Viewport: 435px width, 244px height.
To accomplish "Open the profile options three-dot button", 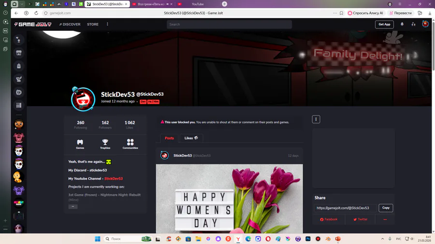I will [316, 119].
